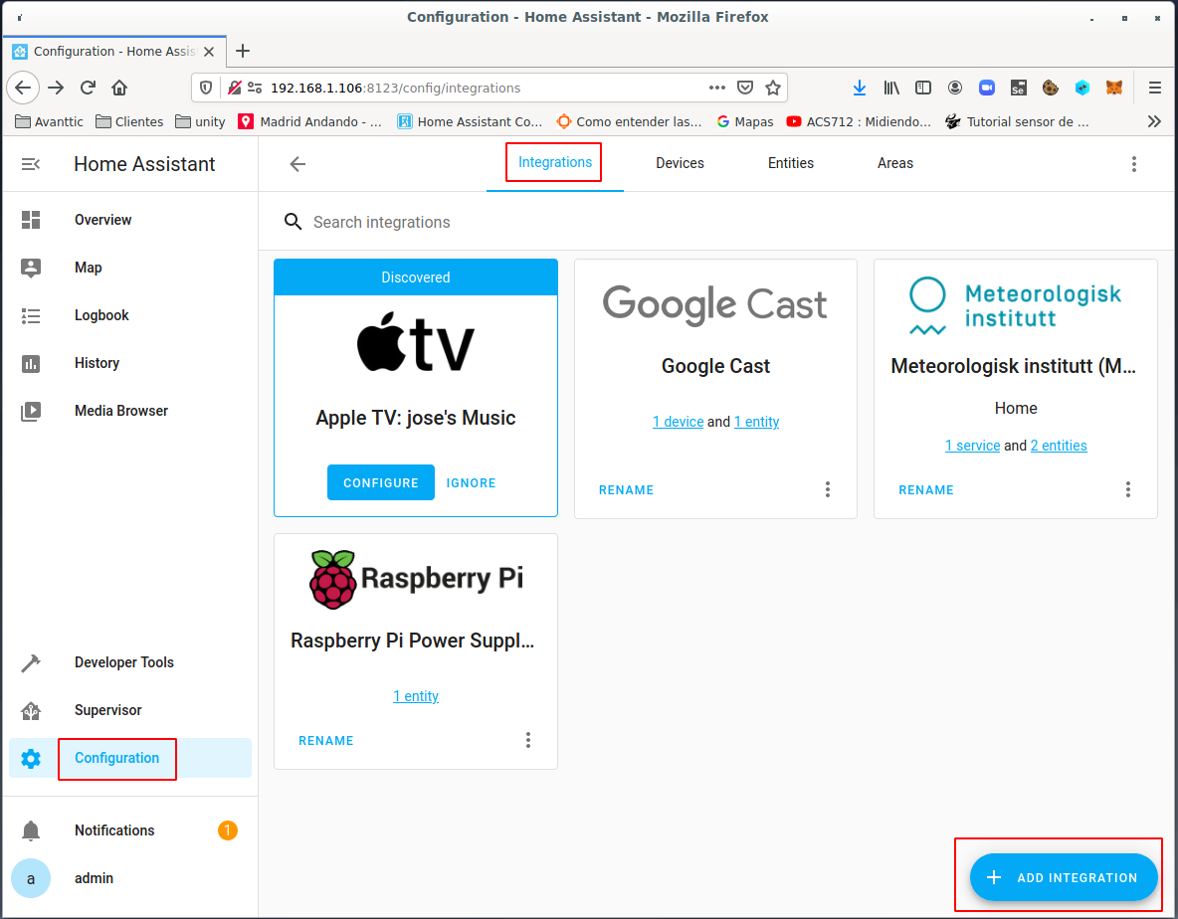Open the top-right page overflow menu

coord(1133,164)
